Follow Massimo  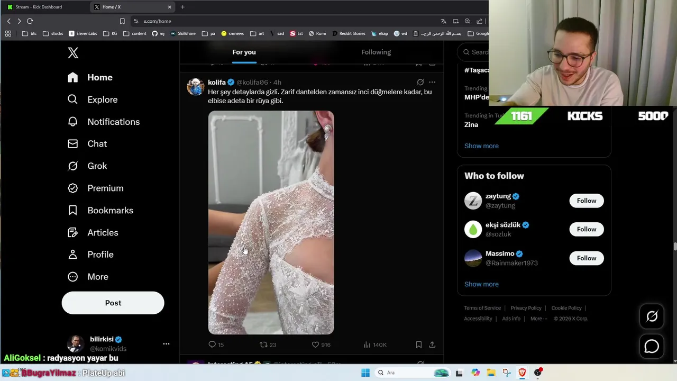587,258
